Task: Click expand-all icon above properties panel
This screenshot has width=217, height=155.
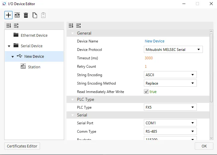Action: pos(71,26)
